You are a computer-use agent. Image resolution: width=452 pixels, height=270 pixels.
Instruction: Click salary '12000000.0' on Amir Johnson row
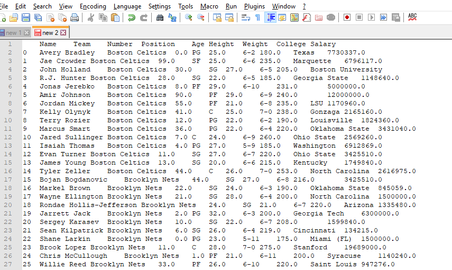(x=348, y=95)
